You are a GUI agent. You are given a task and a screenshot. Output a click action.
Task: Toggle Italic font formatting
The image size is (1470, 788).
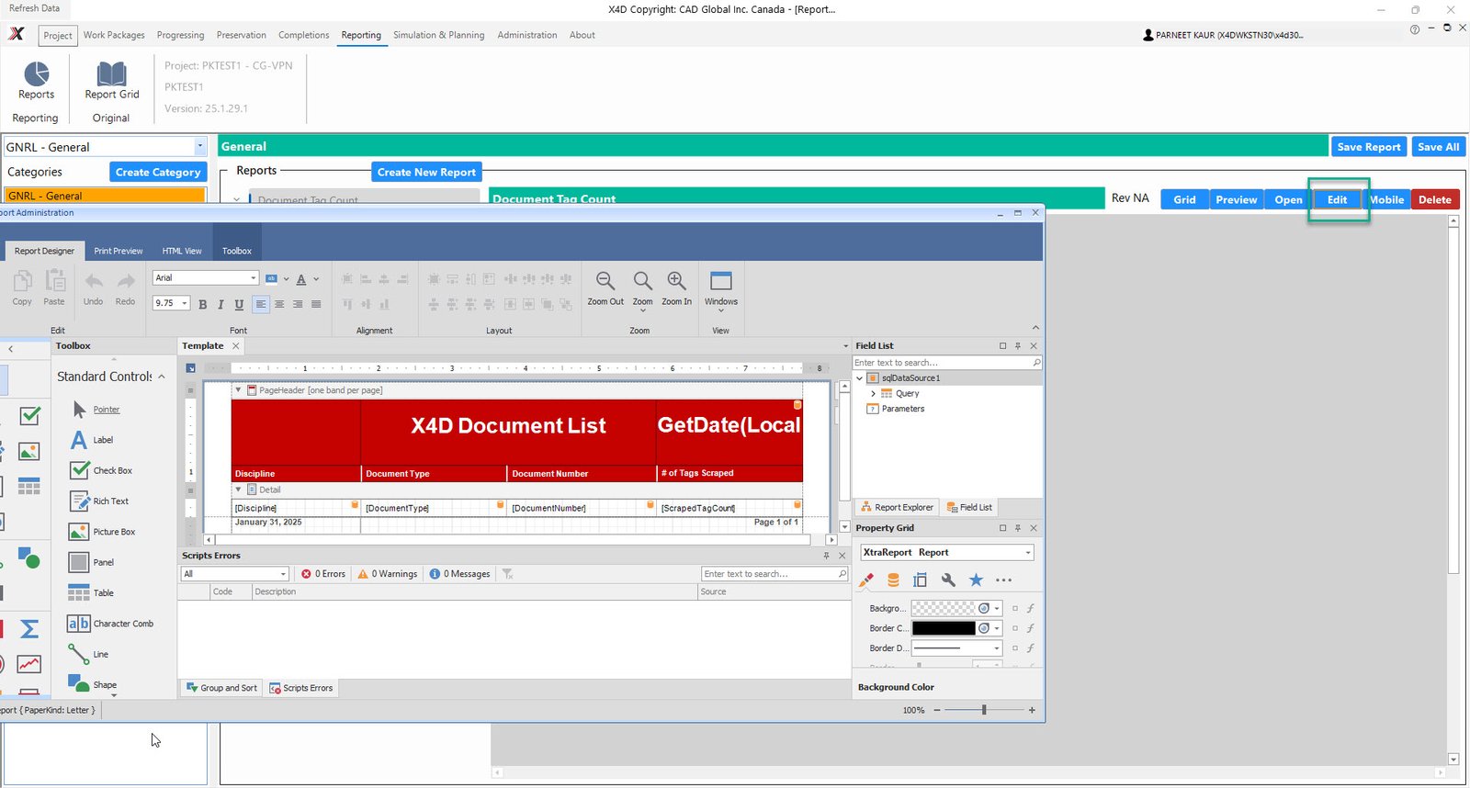(220, 304)
